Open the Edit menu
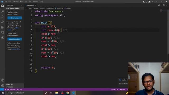This screenshot has height=95, width=169. pyautogui.click(x=10, y=2)
